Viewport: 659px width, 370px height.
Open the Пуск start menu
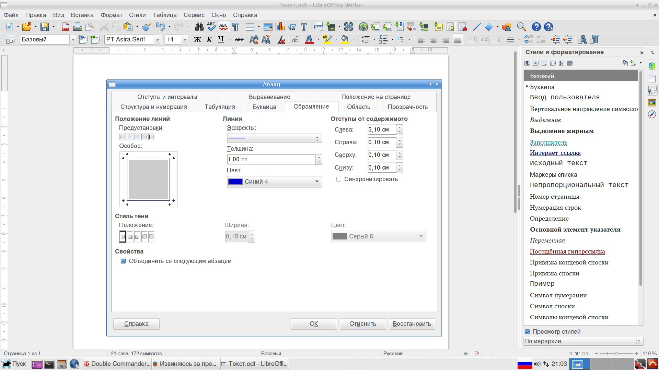(14, 364)
